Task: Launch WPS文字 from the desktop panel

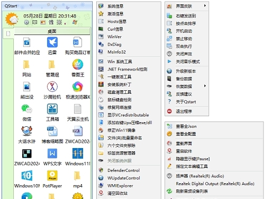Action: 52,153
